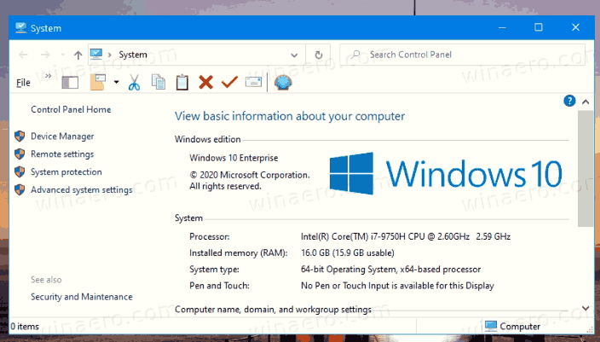The height and width of the screenshot is (342, 600).
Task: Open the address bar history dropdown
Action: tap(294, 55)
